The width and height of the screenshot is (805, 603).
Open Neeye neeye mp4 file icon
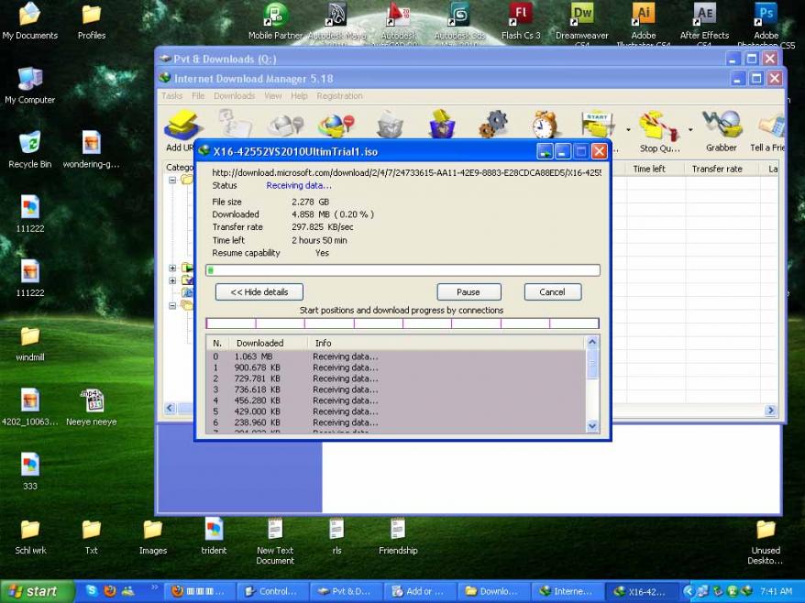(92, 408)
